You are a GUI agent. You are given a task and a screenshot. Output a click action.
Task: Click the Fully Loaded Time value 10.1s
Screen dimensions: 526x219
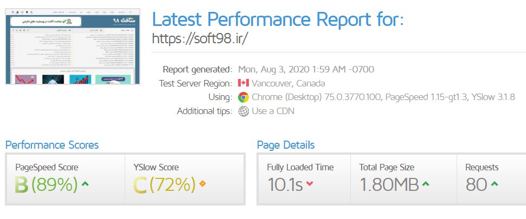point(285,185)
